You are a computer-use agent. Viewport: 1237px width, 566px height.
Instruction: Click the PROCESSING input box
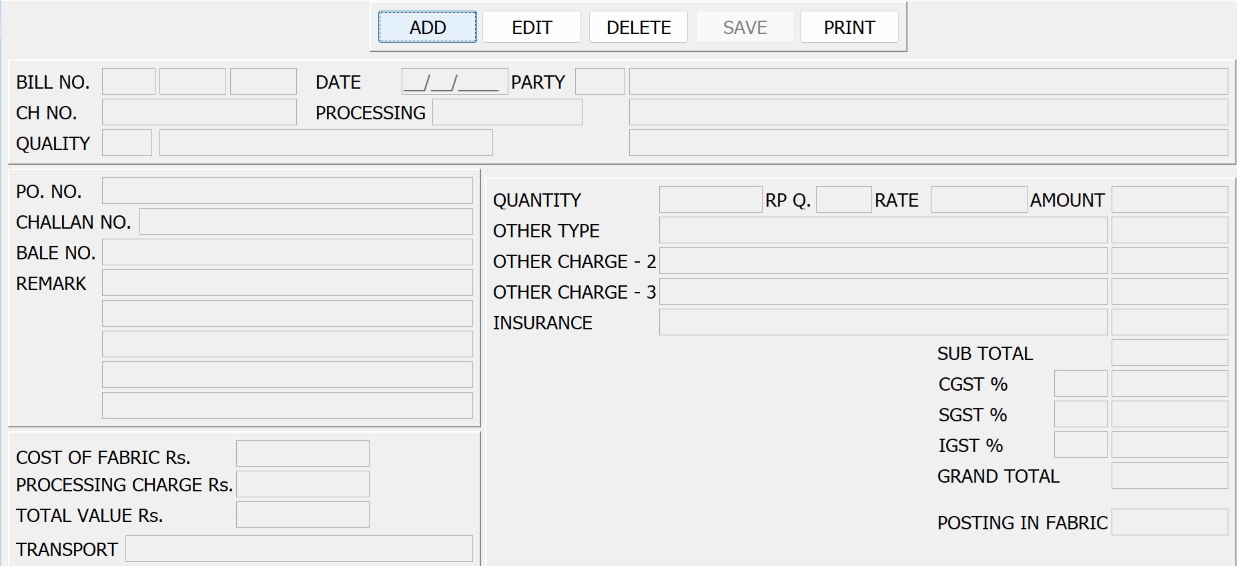point(507,113)
